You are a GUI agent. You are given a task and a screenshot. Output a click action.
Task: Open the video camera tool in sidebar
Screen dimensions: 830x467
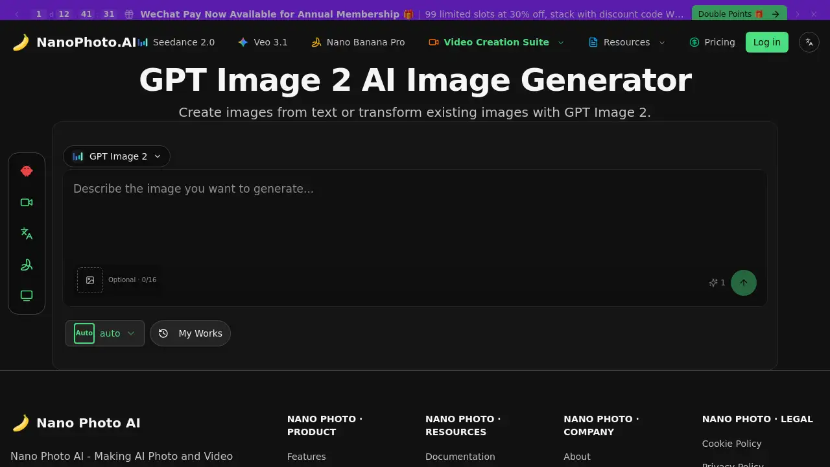tap(27, 202)
